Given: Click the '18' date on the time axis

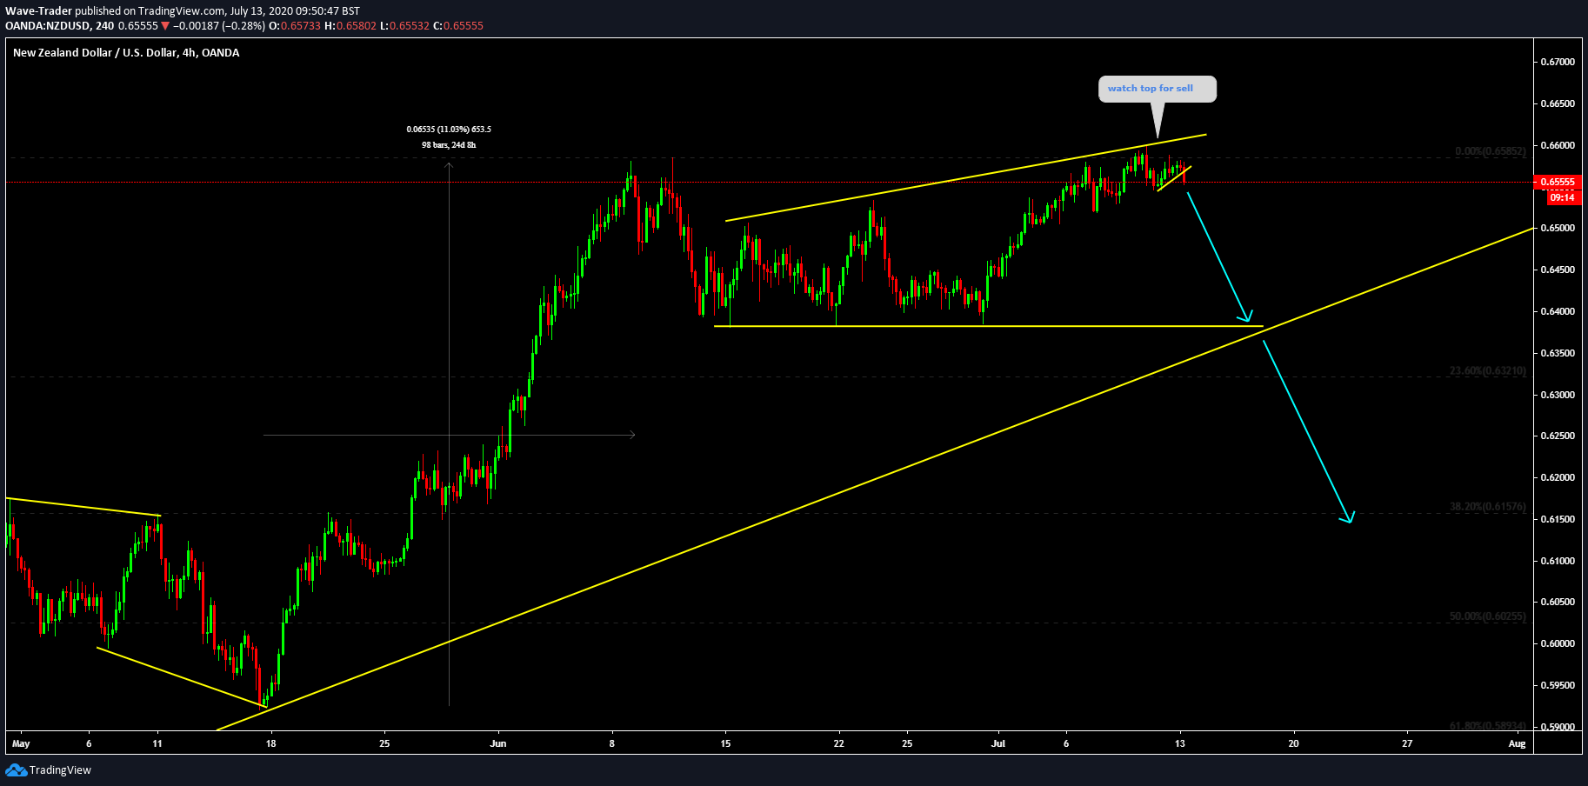Looking at the screenshot, I should (271, 743).
